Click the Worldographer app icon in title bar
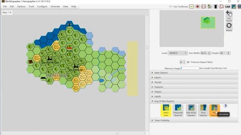241x135 pixels. (x=3, y=1)
